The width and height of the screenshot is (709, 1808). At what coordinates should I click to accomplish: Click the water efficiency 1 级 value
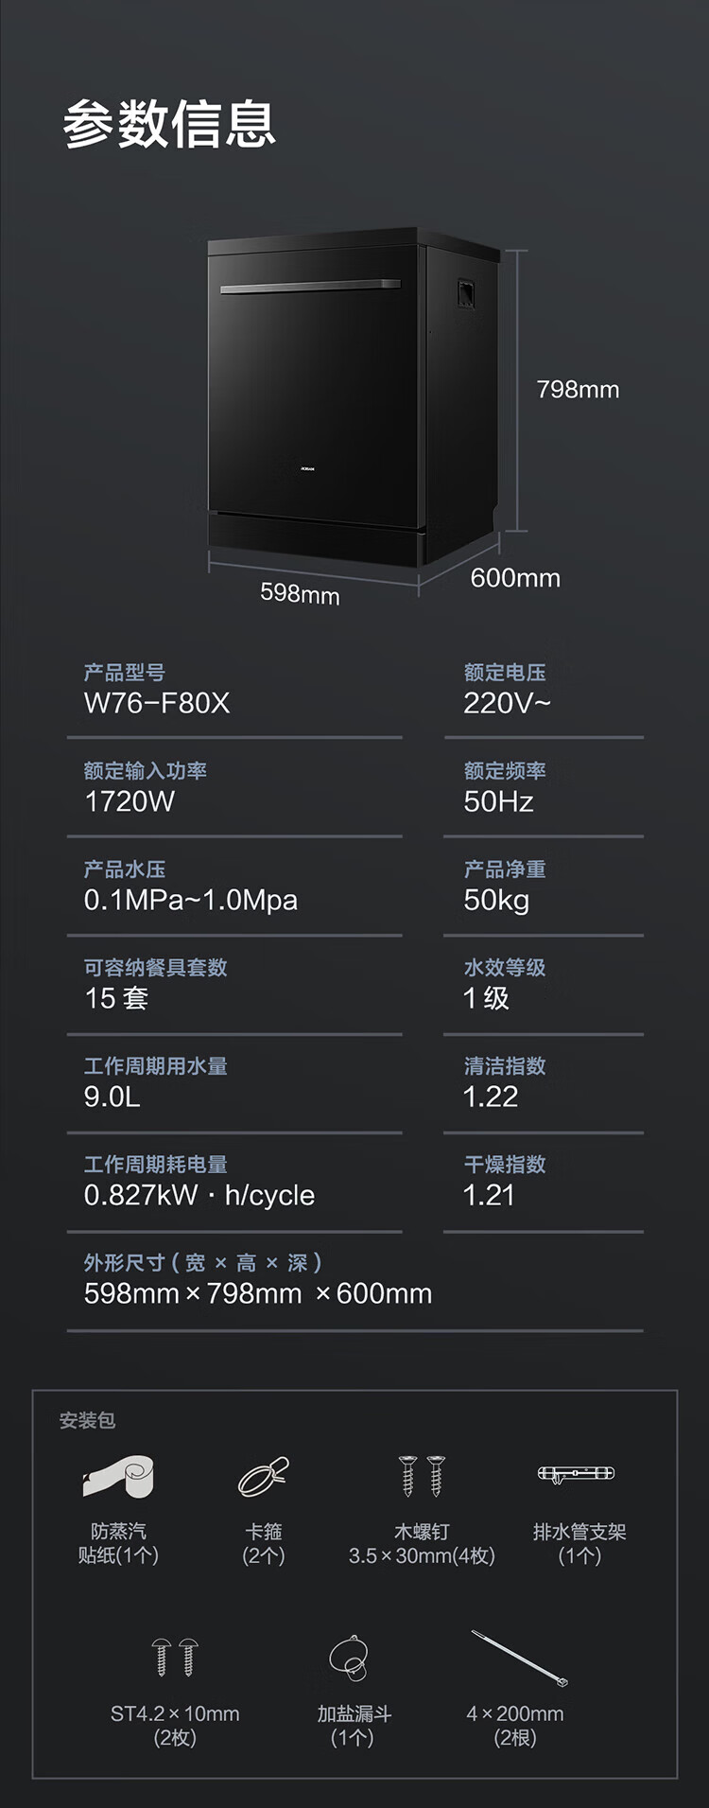coord(486,998)
